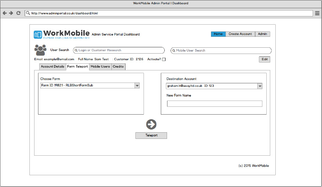Switch to the Account Details tab
The width and height of the screenshot is (322, 187).
[53, 67]
